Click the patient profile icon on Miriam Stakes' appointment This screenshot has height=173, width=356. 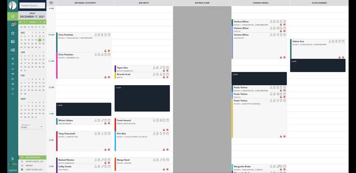(96, 120)
